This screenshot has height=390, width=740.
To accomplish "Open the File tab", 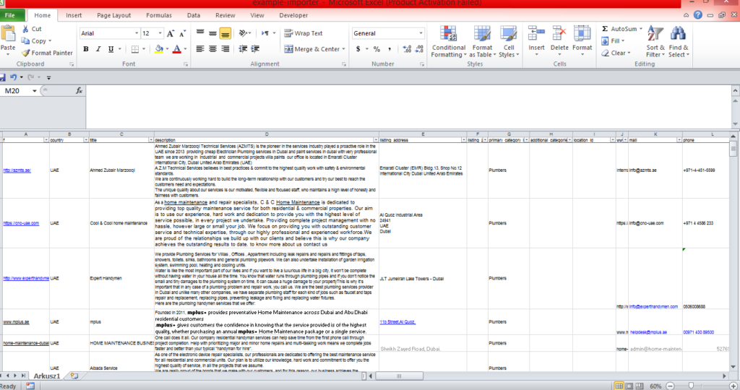I will [x=10, y=15].
